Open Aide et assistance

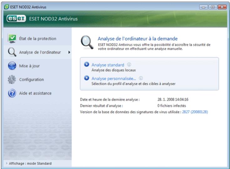[x=38, y=93]
